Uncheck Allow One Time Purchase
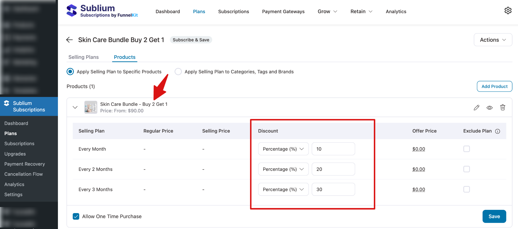This screenshot has width=518, height=229. click(x=76, y=216)
